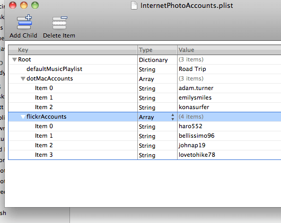
Task: Select the Road Trip value cell
Action: coord(229,69)
